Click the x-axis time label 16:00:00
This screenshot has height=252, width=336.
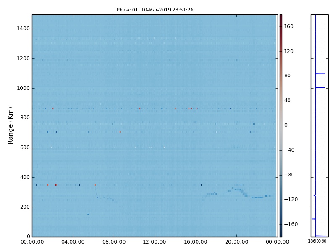pyautogui.click(x=196, y=242)
